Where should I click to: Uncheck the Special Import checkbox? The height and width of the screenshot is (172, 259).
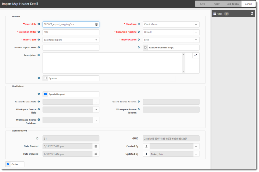click(x=45, y=94)
